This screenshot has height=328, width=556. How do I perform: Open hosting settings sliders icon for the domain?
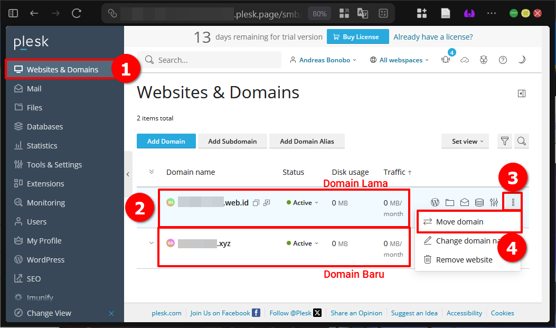(x=494, y=202)
